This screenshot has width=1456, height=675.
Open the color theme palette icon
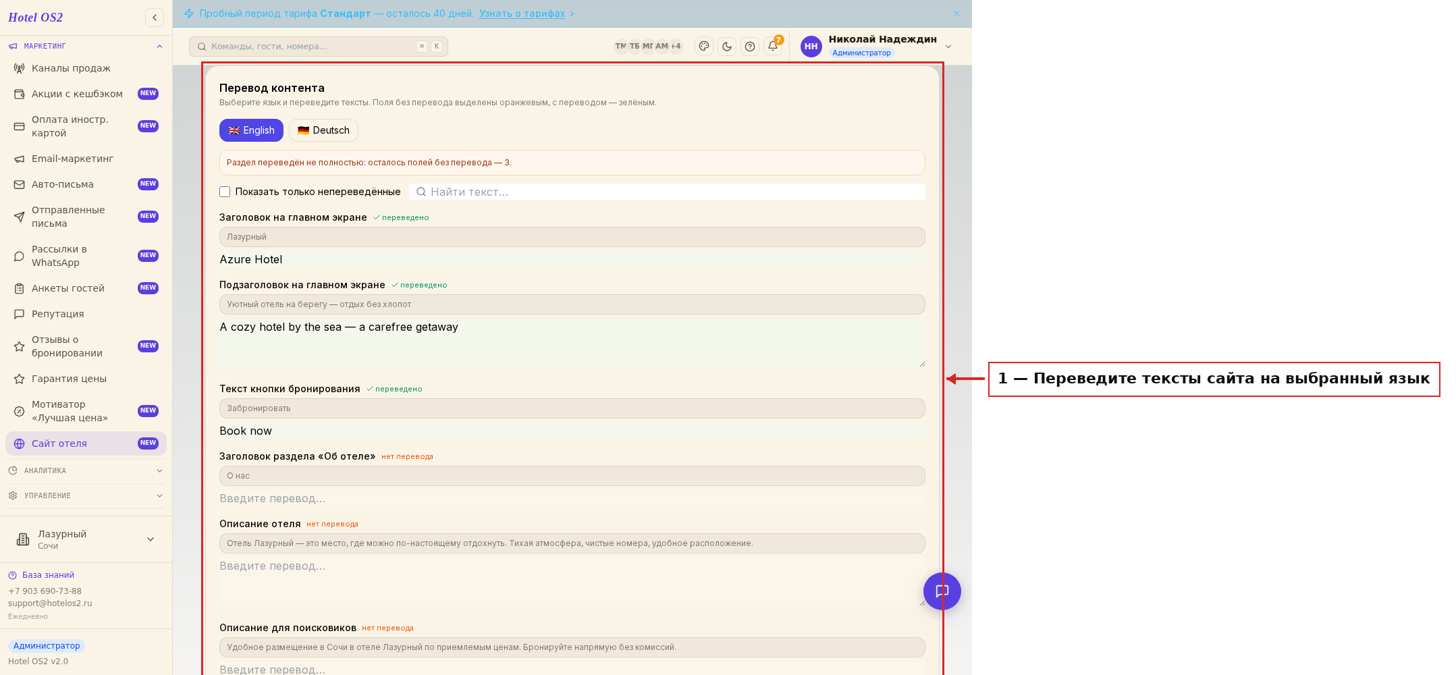(x=704, y=47)
